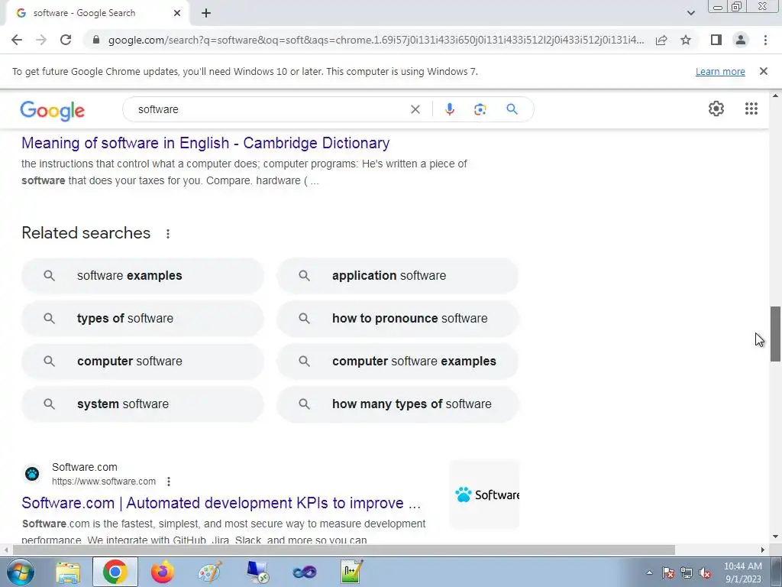This screenshot has height=587, width=782.
Task: Click the Learn more link
Action: pyautogui.click(x=720, y=71)
